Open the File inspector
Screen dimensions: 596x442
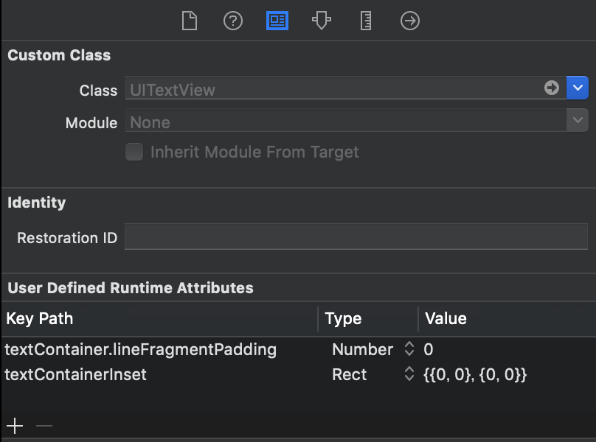(x=190, y=21)
